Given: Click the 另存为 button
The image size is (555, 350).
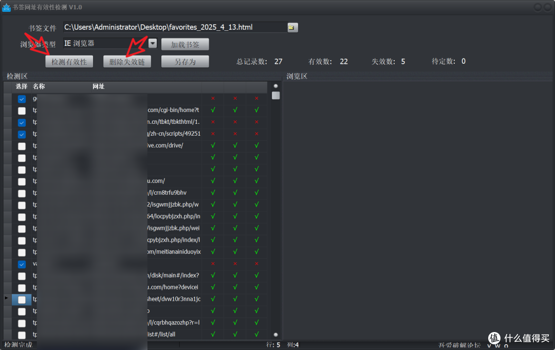Looking at the screenshot, I should coord(185,62).
